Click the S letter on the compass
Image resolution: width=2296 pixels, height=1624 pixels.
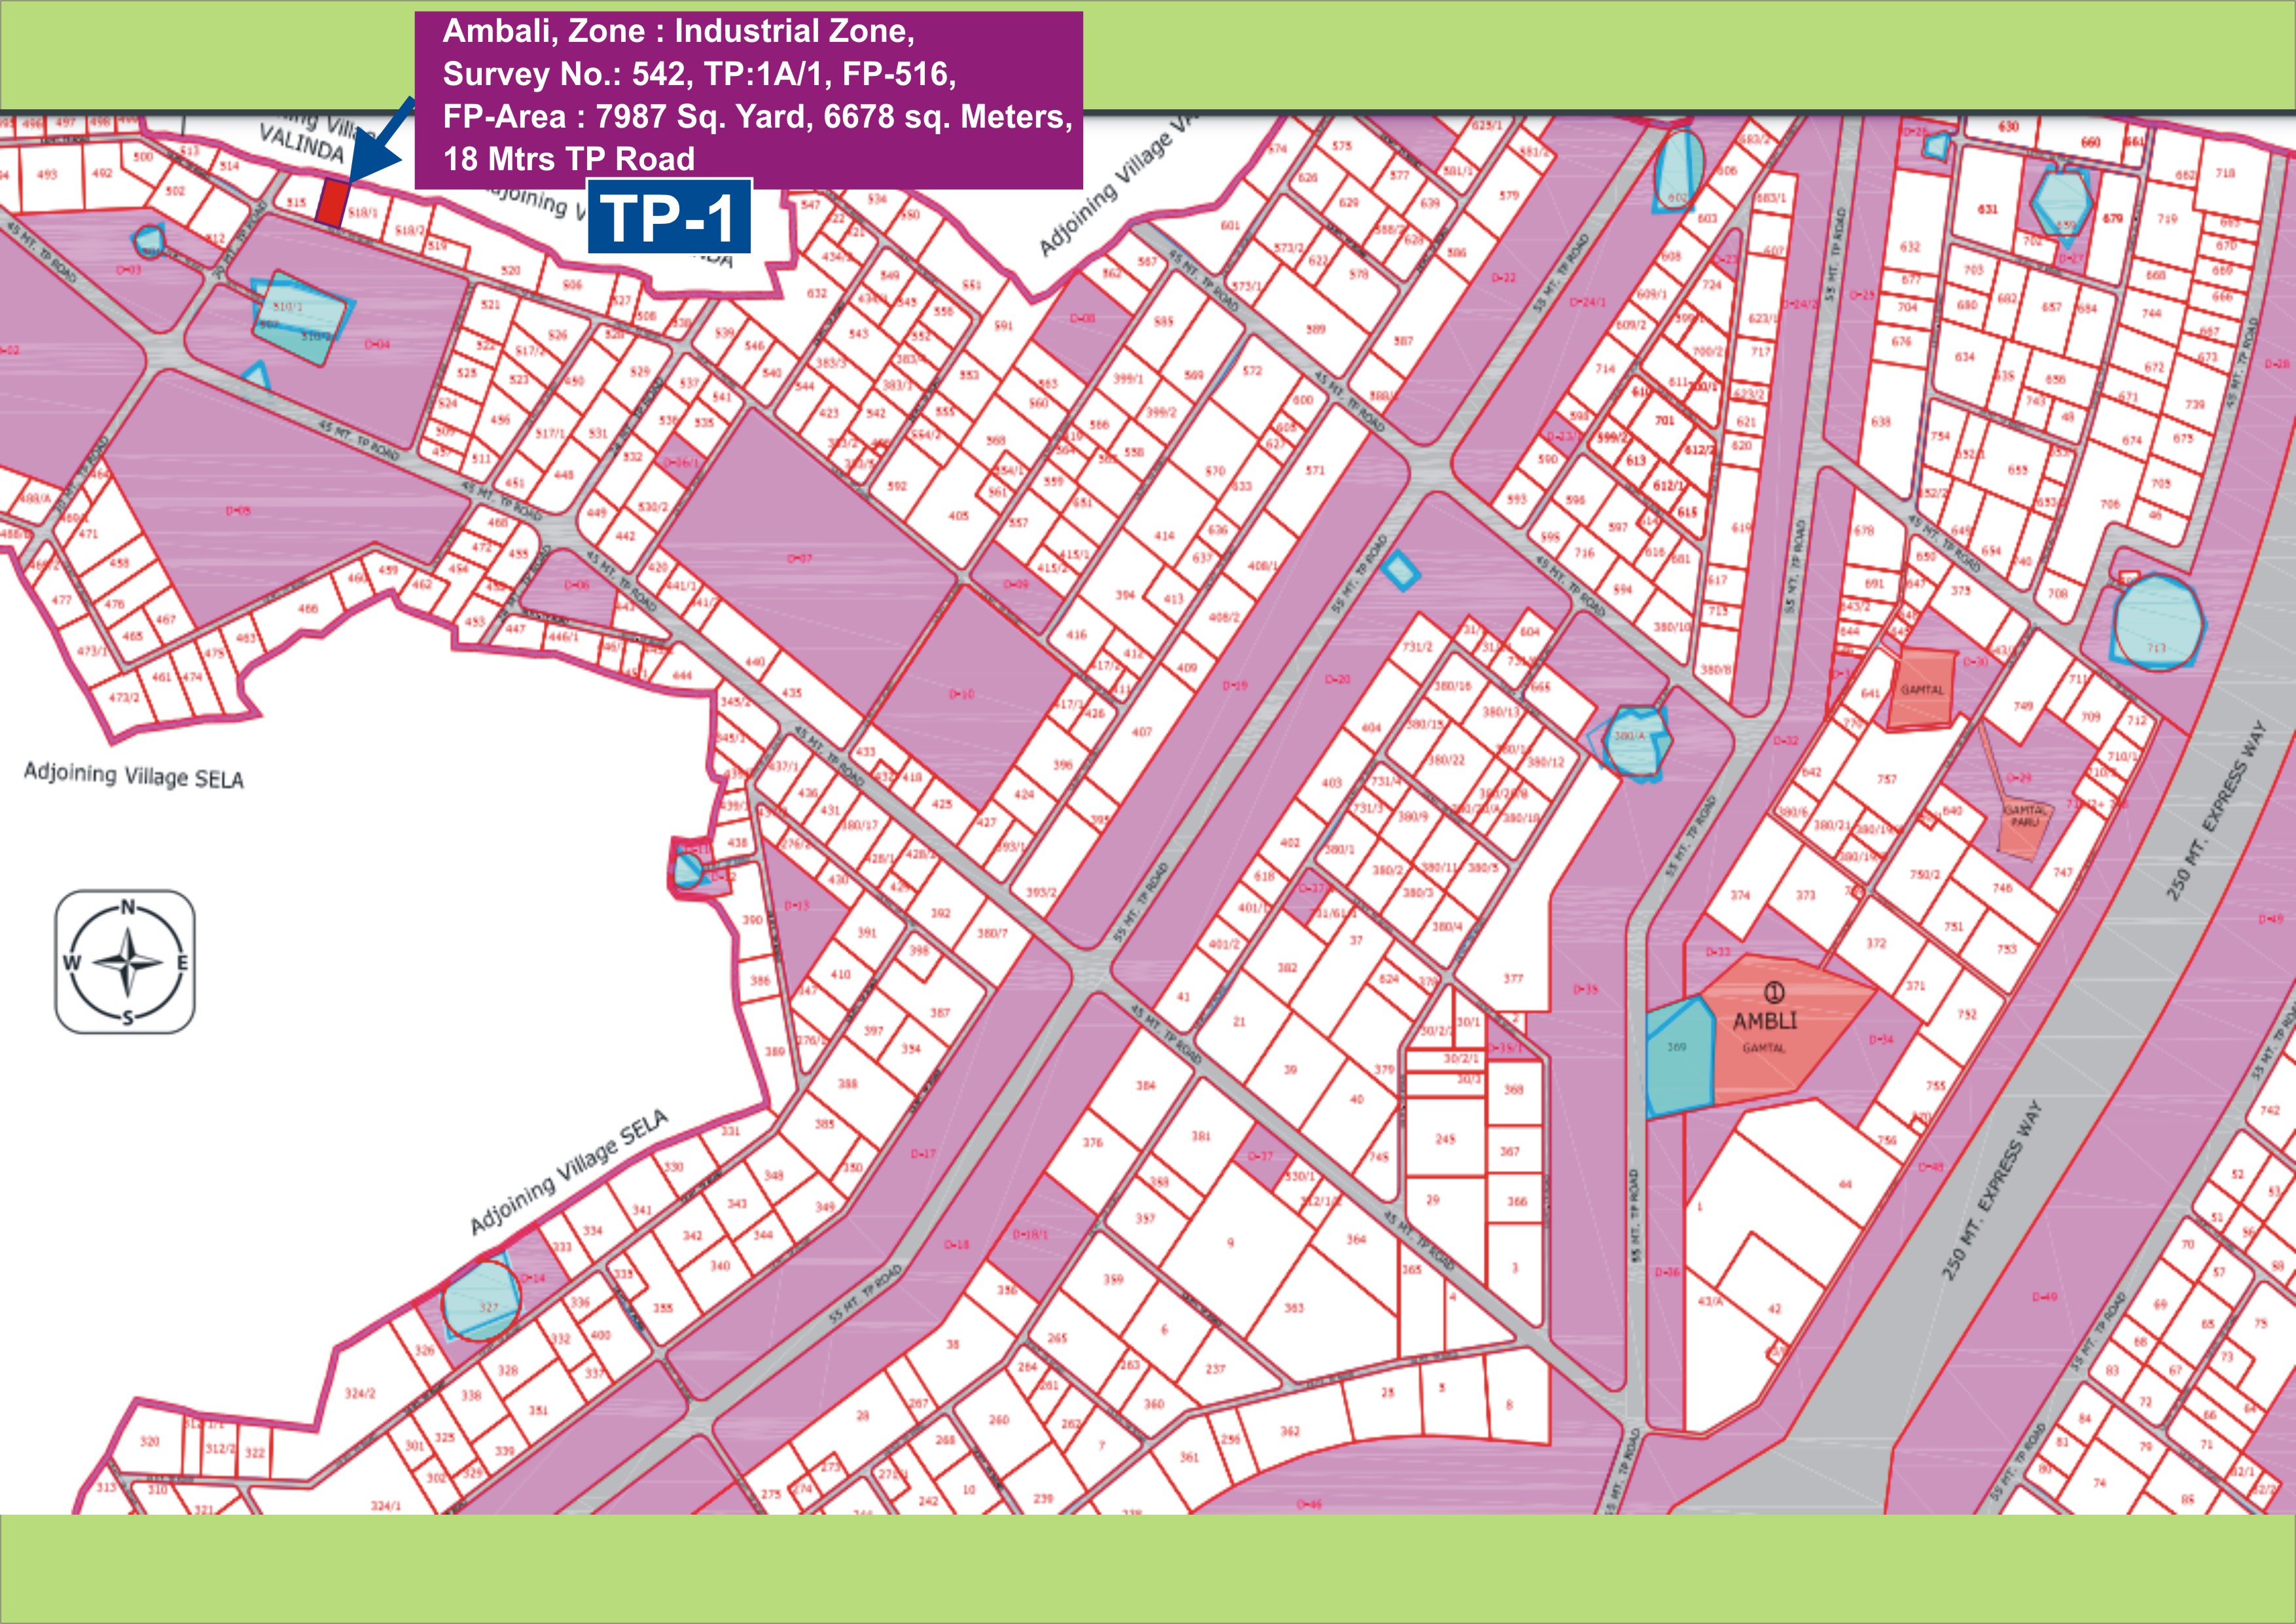point(127,1018)
